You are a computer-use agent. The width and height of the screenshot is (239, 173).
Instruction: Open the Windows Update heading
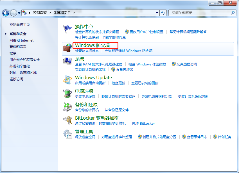(93, 78)
